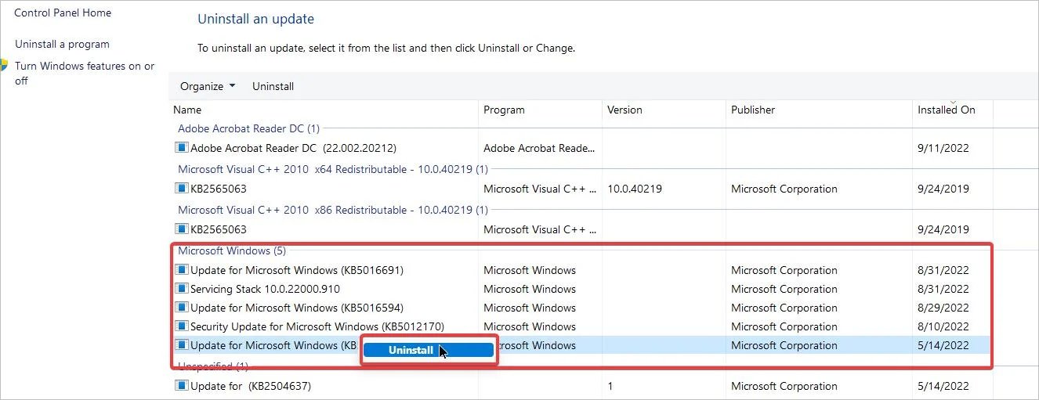The width and height of the screenshot is (1039, 400).
Task: Click icon of Security Update KB5012170
Action: [x=182, y=326]
